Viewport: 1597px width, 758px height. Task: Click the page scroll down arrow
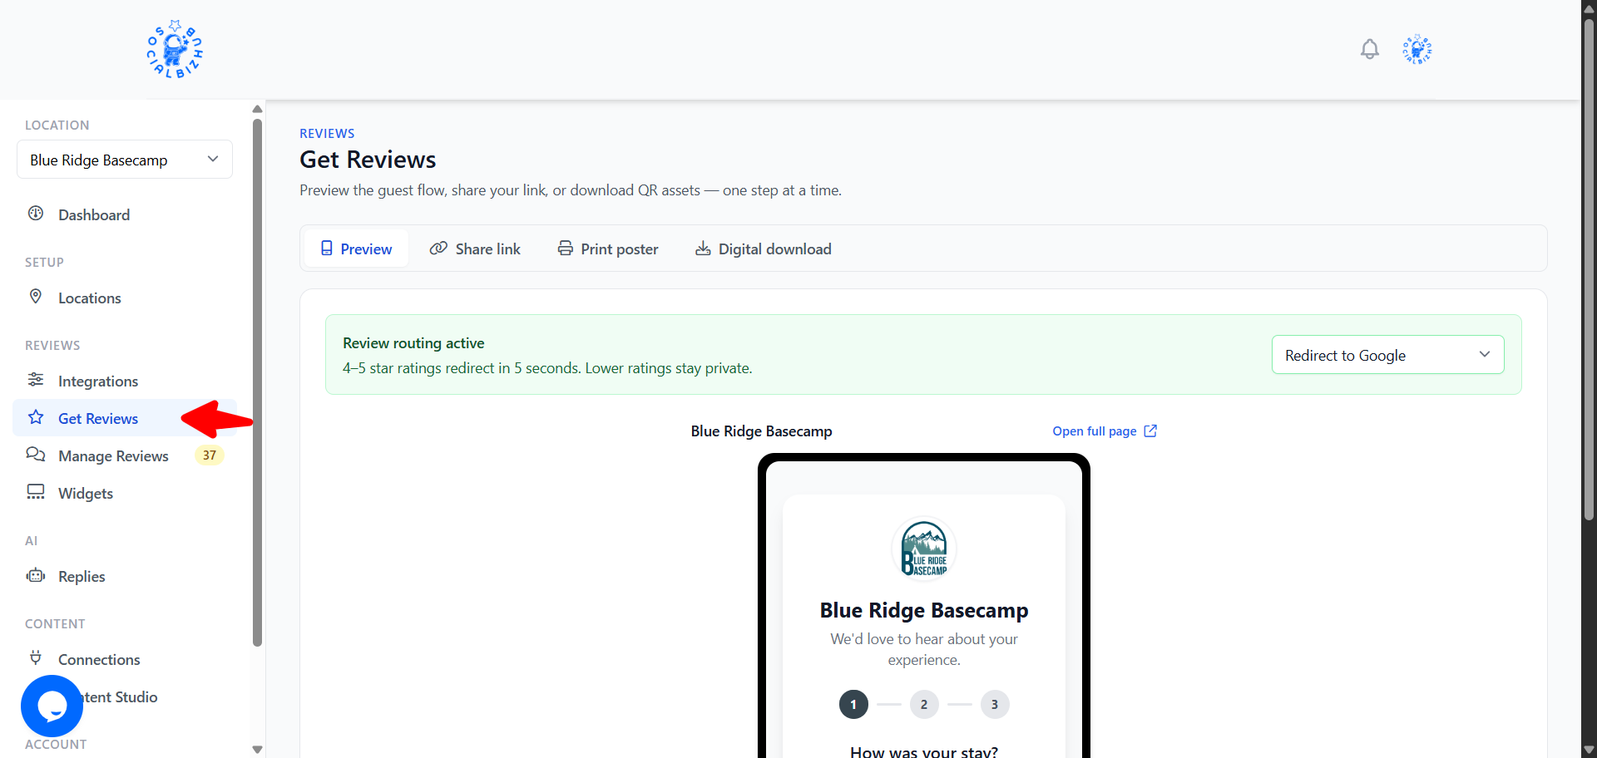(1589, 750)
